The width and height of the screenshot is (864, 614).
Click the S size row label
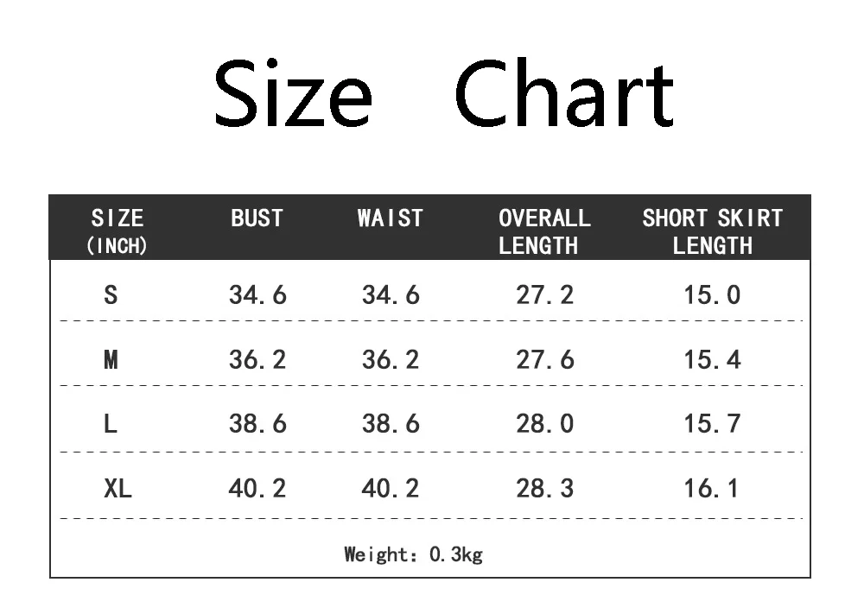(x=111, y=295)
